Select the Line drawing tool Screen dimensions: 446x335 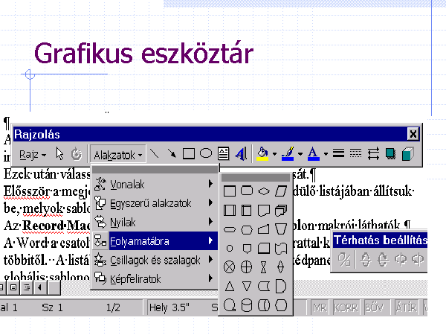pyautogui.click(x=155, y=154)
